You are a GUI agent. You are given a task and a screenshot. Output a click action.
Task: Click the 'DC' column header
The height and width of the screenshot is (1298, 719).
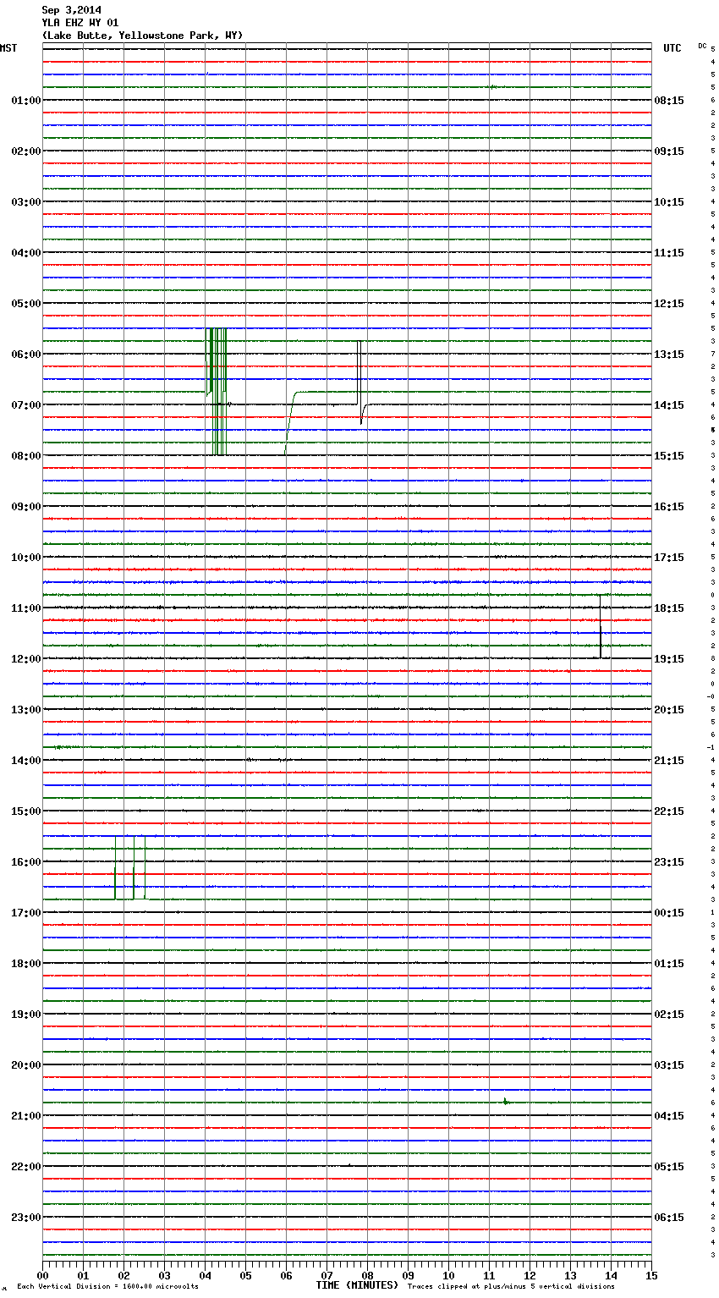click(702, 46)
